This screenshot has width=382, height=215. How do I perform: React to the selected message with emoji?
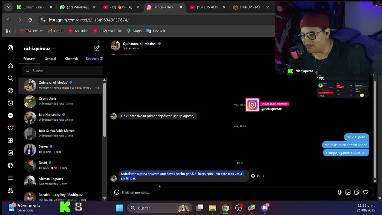pos(253,176)
